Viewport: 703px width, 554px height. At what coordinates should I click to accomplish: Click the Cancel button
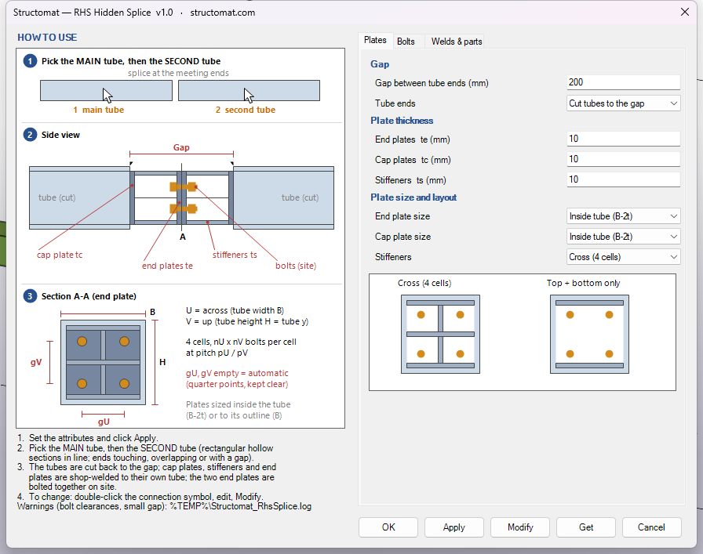(x=651, y=527)
